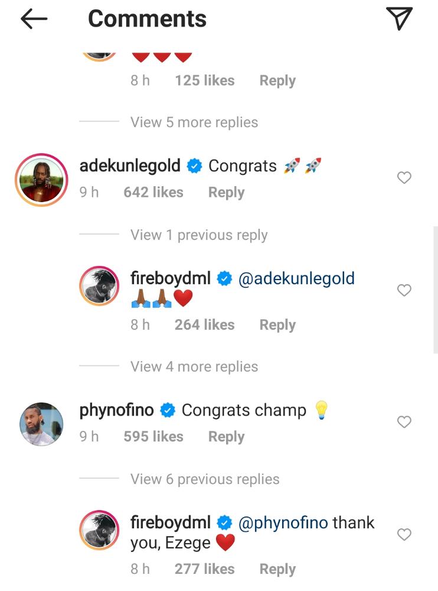Heart fireboydml's thank you Ezege reply
This screenshot has height=591, width=438.
pyautogui.click(x=404, y=535)
